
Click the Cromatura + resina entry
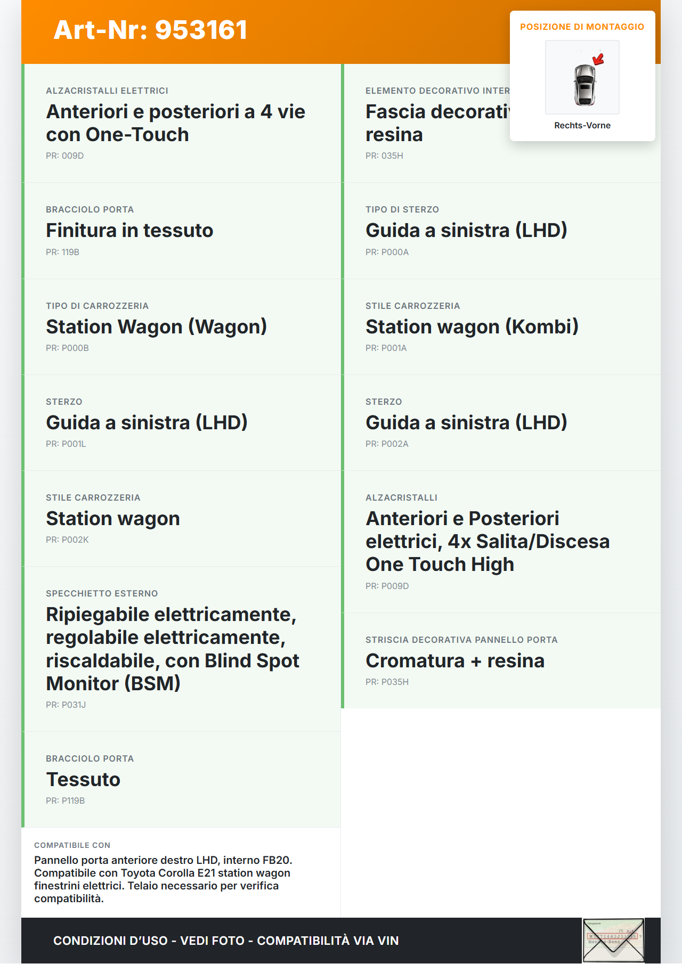pos(455,660)
